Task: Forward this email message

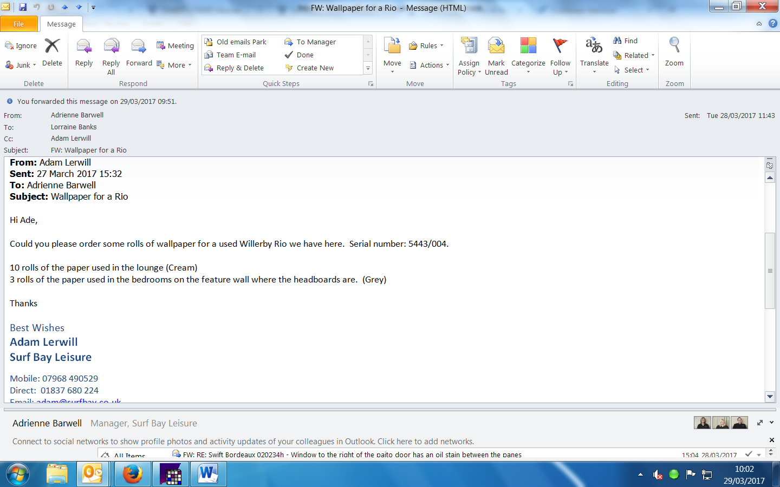Action: (x=139, y=47)
